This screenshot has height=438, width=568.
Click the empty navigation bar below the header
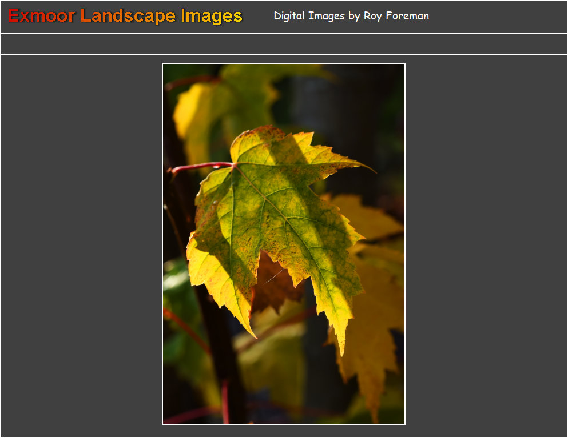pos(284,44)
